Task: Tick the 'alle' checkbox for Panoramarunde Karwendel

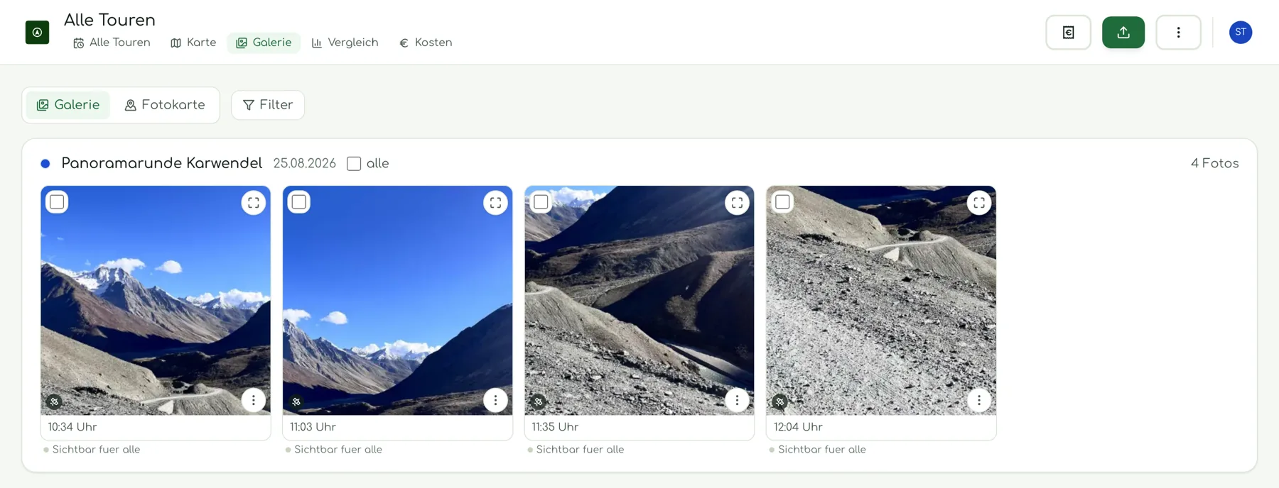Action: [354, 164]
